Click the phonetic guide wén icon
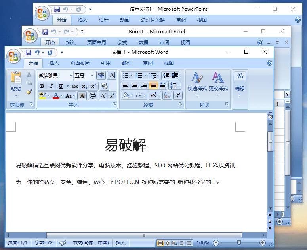The height and width of the screenshot is (250, 307). point(101,75)
